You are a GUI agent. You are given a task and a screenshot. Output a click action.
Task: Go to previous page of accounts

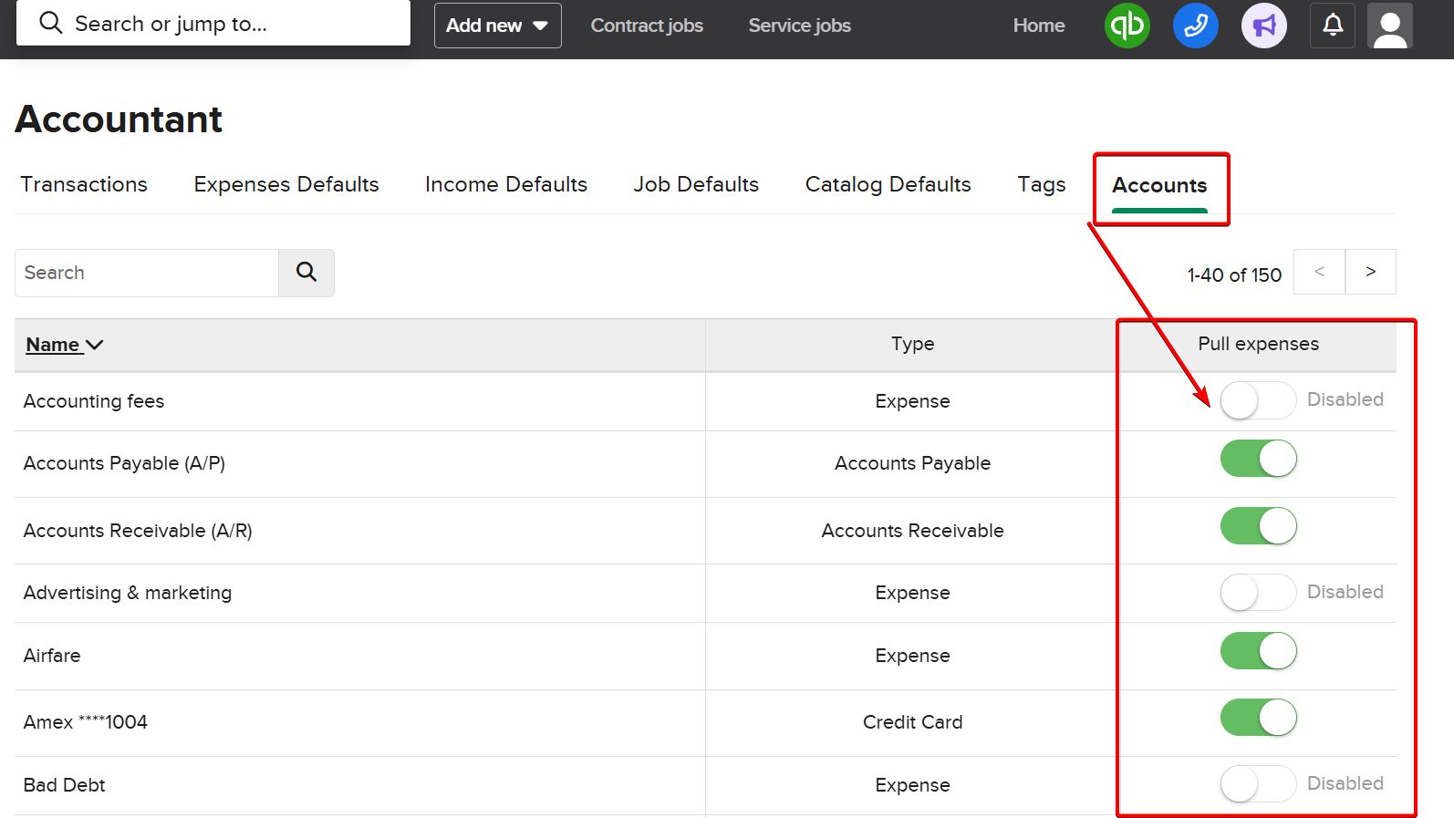1319,272
